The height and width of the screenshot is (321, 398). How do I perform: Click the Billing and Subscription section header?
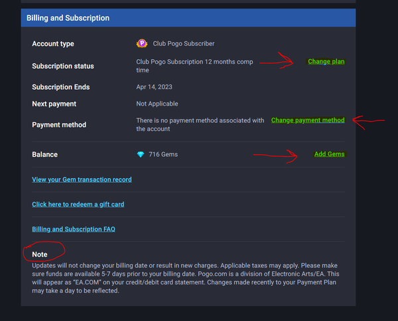(x=68, y=18)
